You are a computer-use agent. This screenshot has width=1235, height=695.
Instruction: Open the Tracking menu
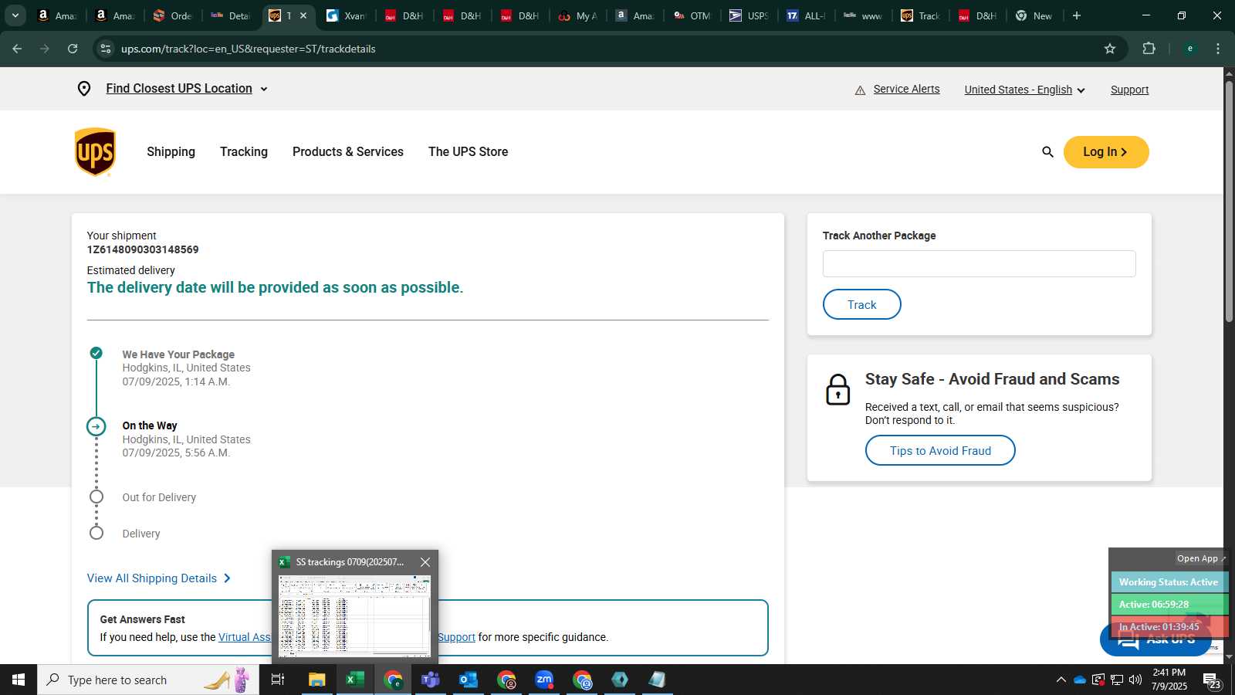244,152
